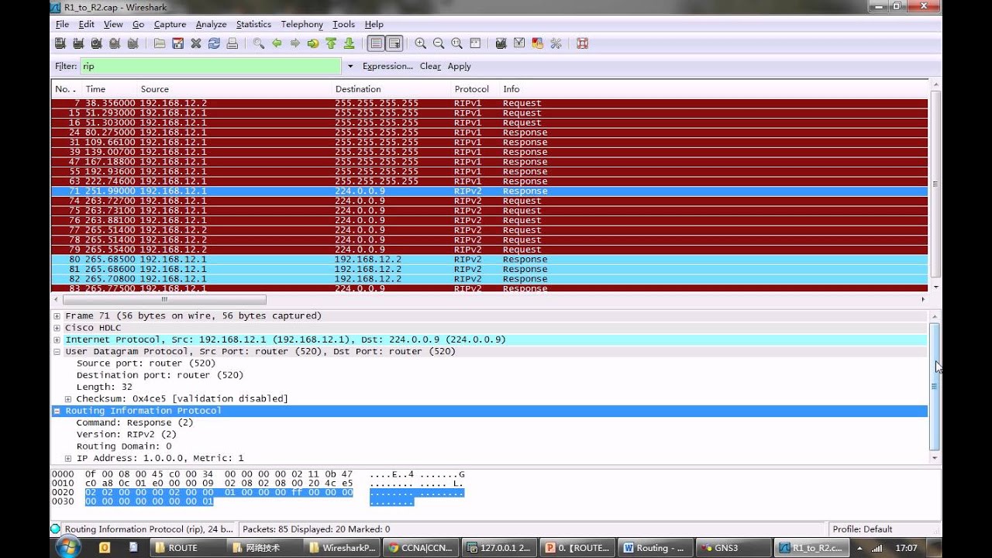Select packet 80 to 192.168.12.2

[x=490, y=260]
